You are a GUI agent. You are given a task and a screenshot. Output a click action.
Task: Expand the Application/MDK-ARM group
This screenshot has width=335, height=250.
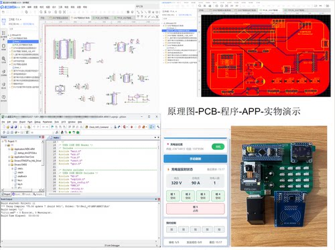(9, 149)
